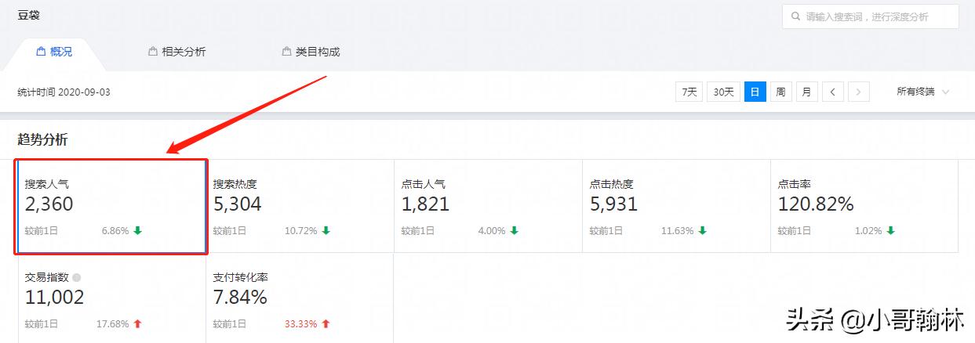This screenshot has height=343, width=975.
Task: Click the down arrow beside 10.72%
Action: point(326,231)
